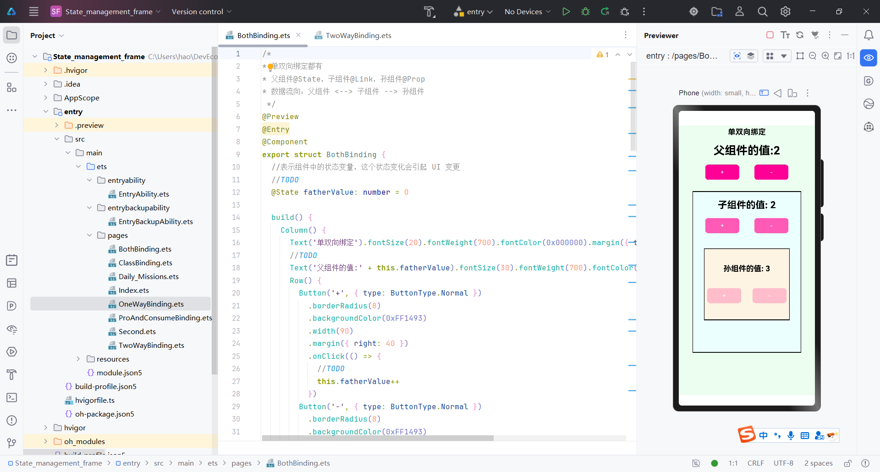Toggle the inspector mode in Previewer

[x=737, y=56]
